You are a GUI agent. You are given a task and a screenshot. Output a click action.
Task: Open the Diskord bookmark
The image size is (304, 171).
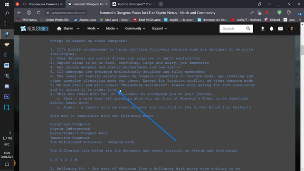click(272, 20)
